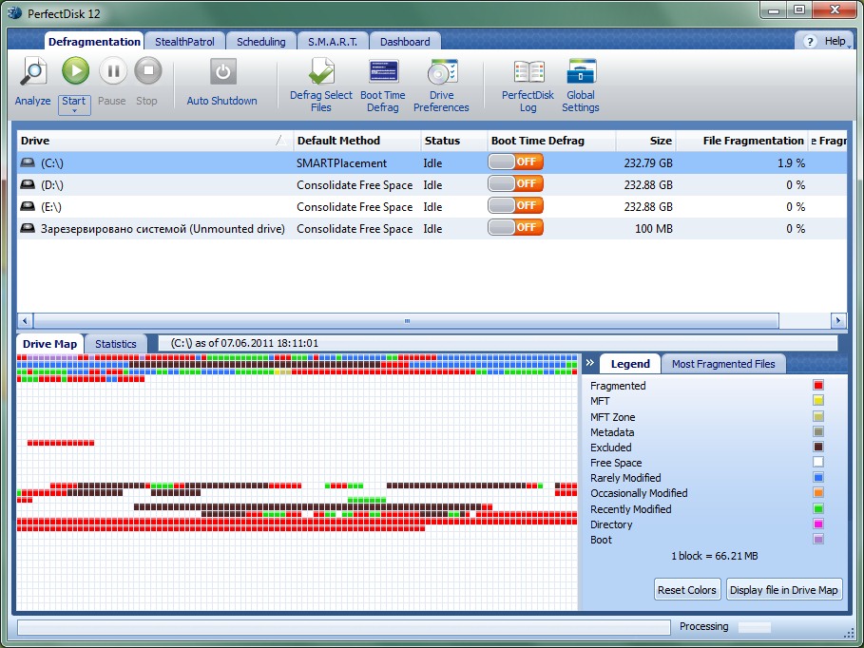The image size is (864, 648).
Task: Switch to the Statistics tab
Action: [x=116, y=344]
